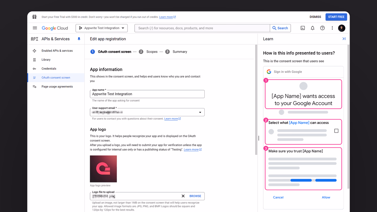Click the 'How is this info presented to users?' heading
377x212 pixels.
pyautogui.click(x=299, y=53)
